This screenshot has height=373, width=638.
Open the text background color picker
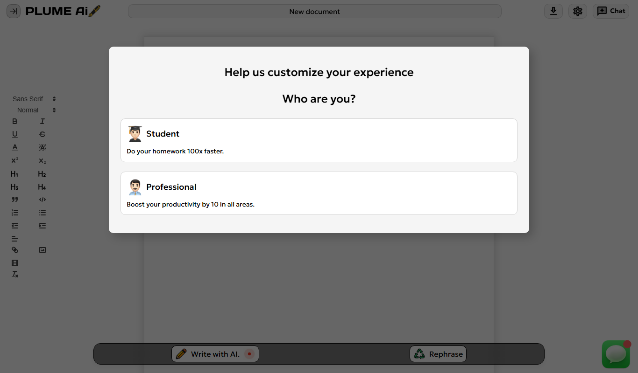(x=43, y=147)
